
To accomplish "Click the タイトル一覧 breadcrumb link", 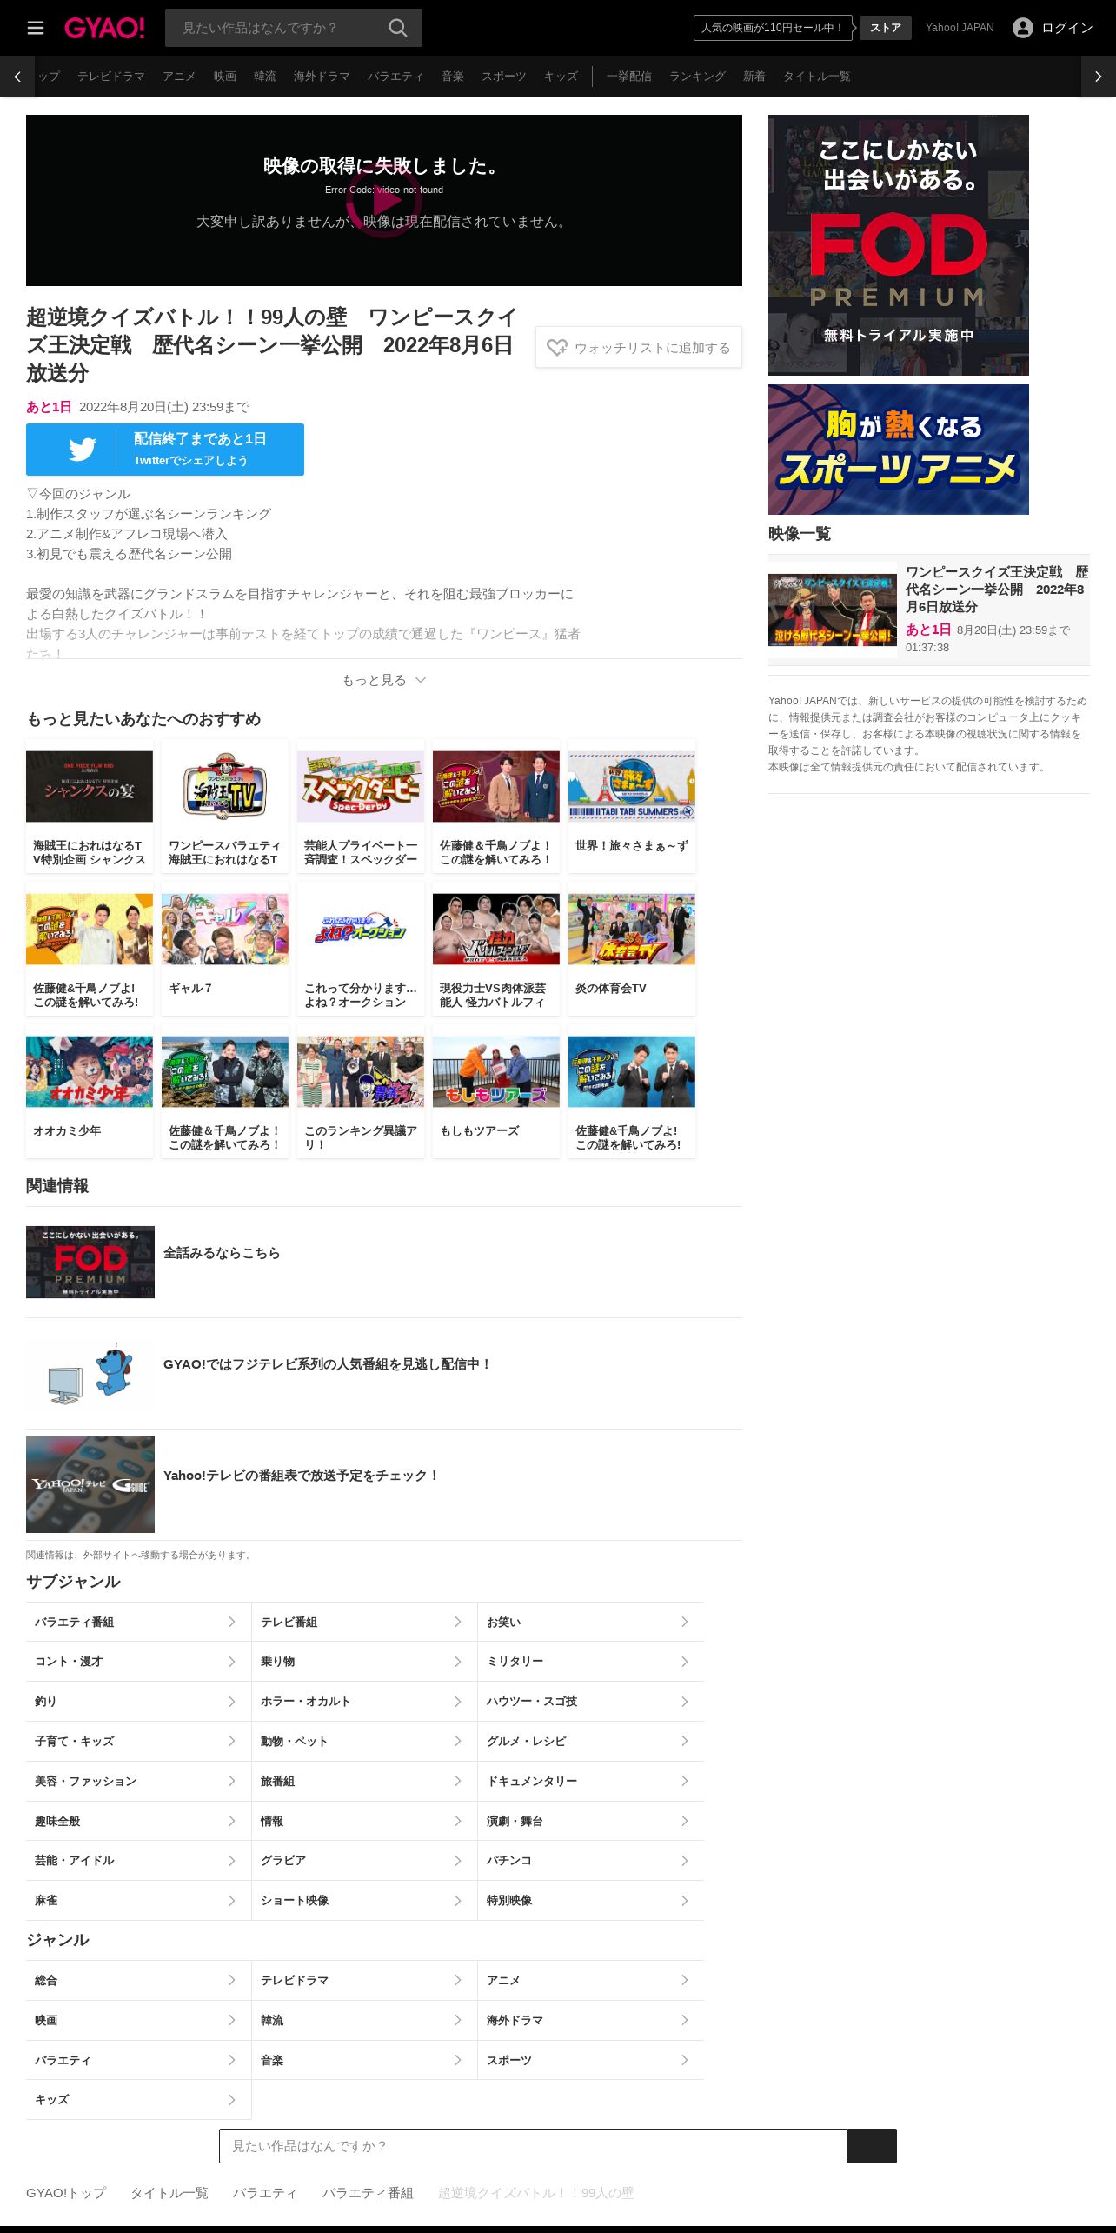I will coord(169,2193).
